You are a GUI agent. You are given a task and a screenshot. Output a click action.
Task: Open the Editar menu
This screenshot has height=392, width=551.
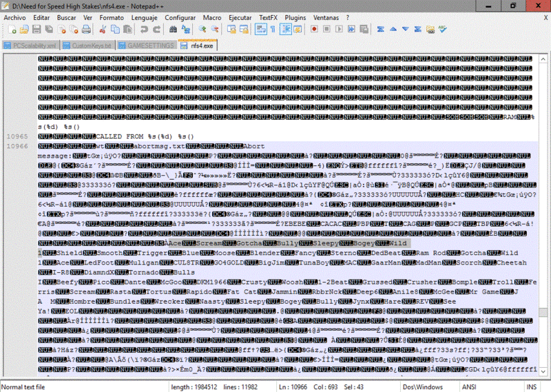(41, 18)
